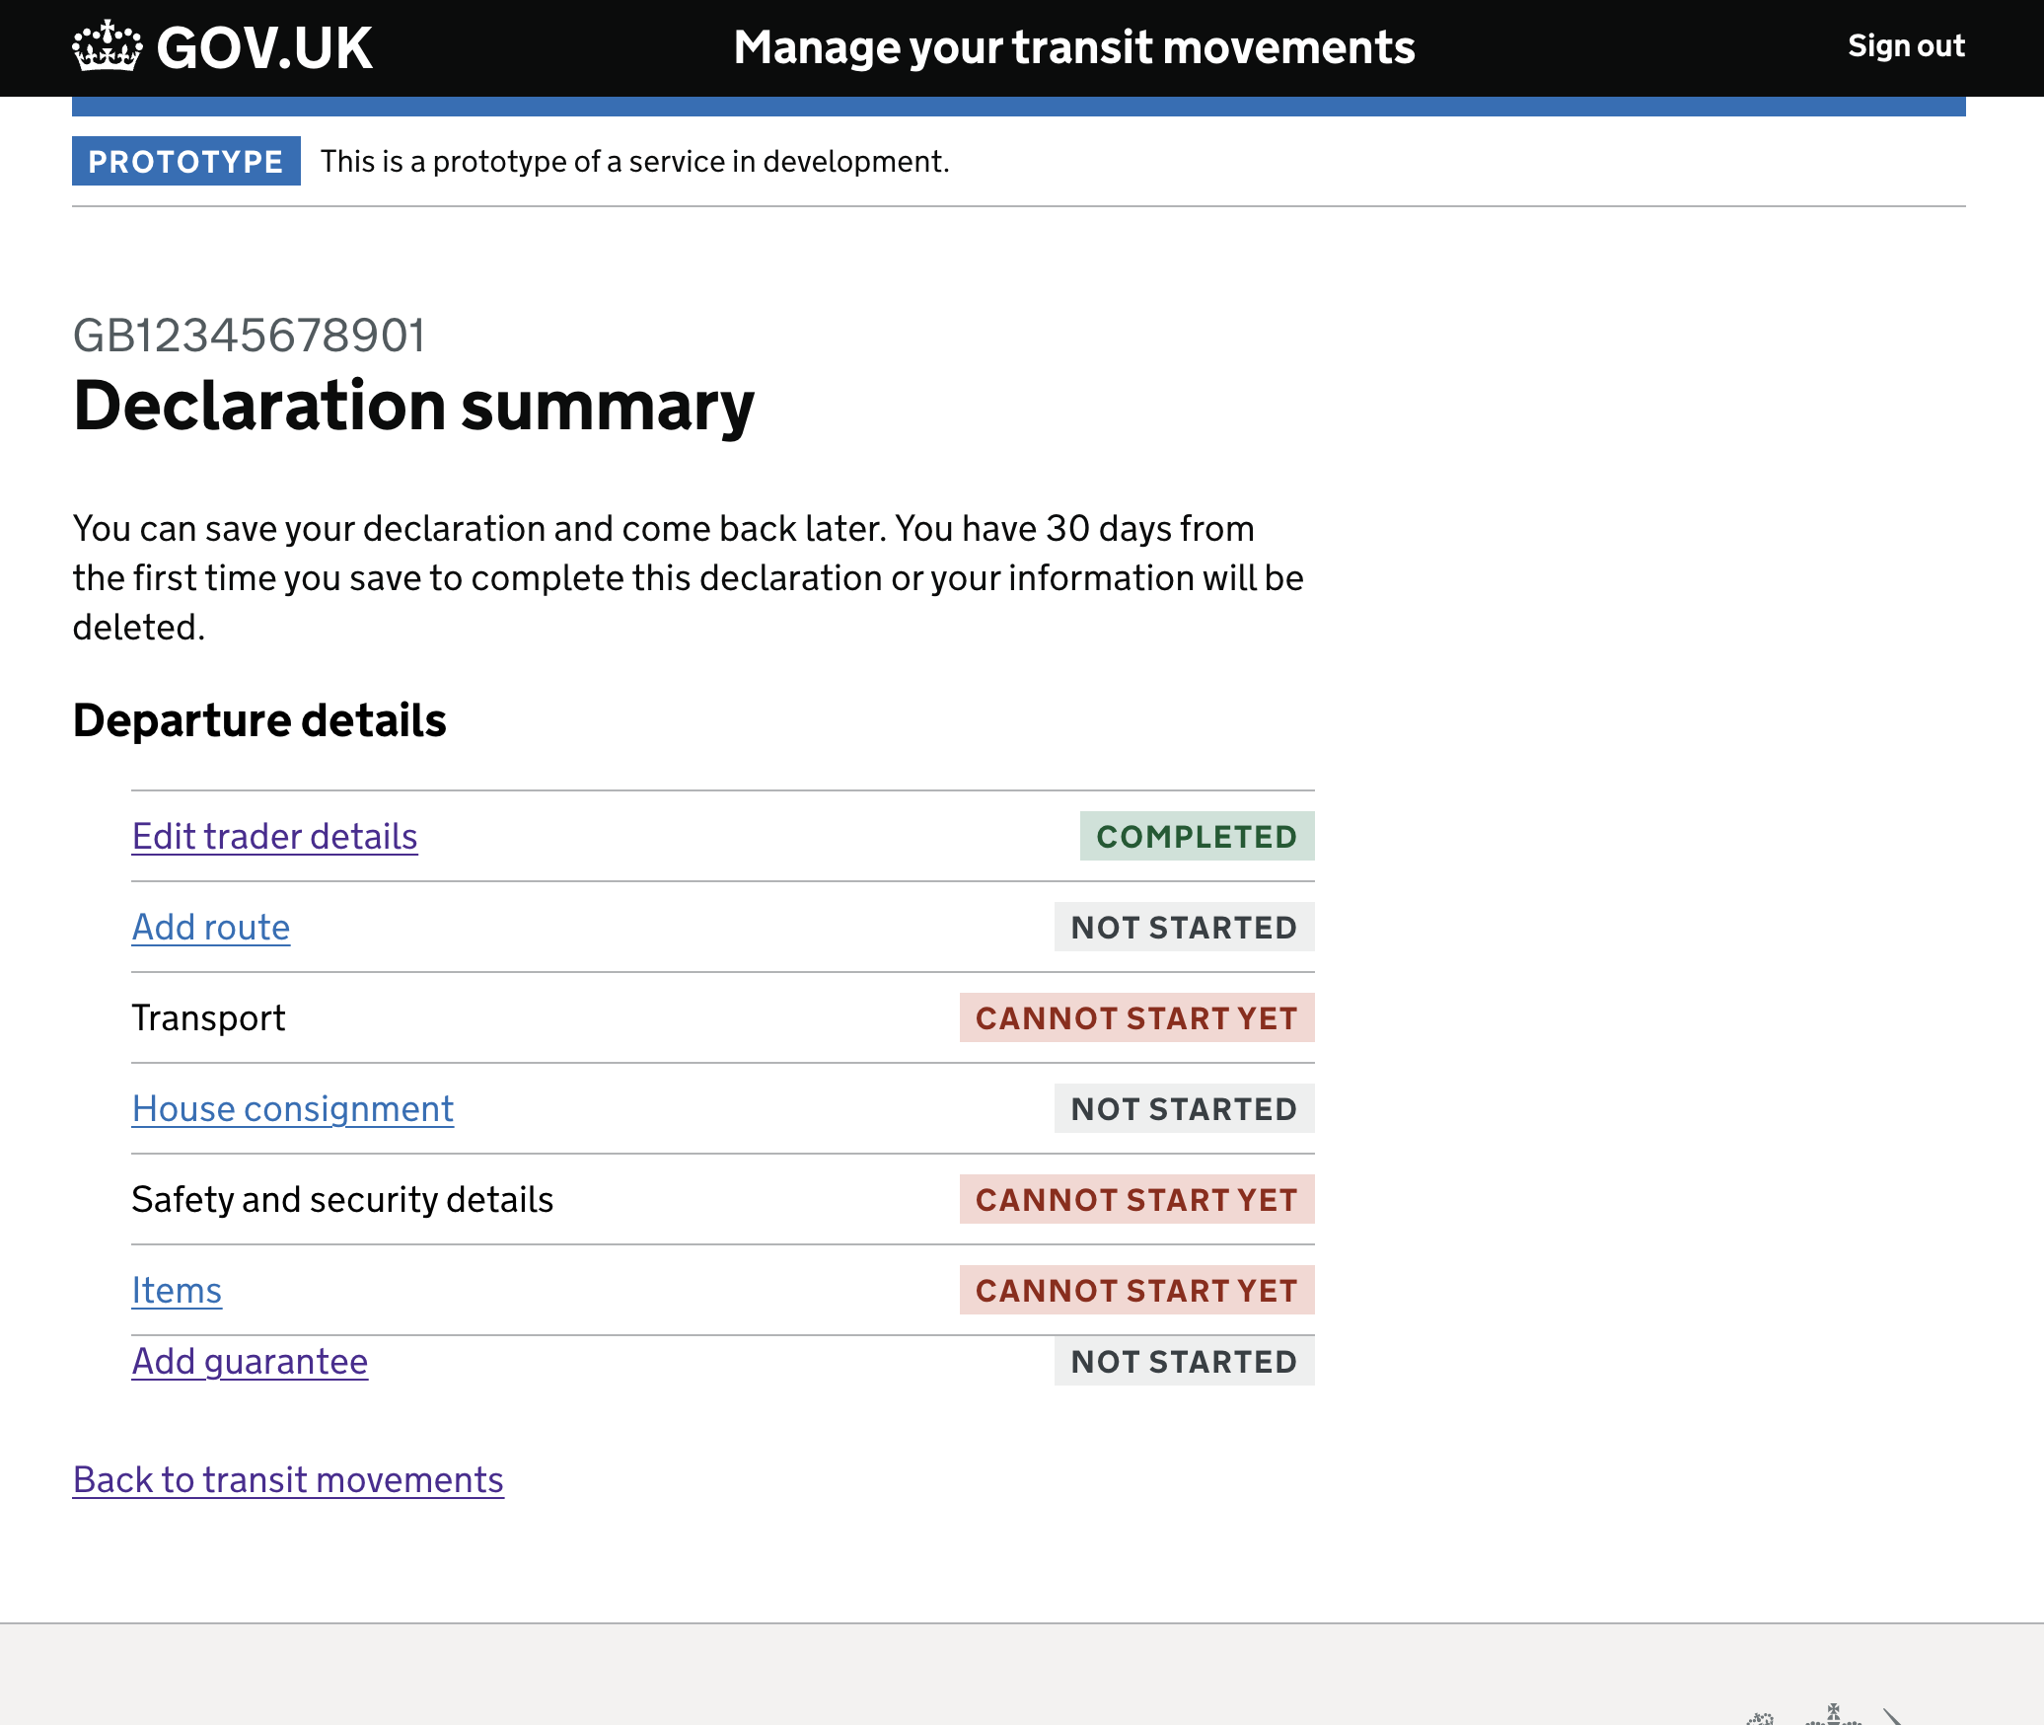Open Edit trader details
Image resolution: width=2044 pixels, height=1725 pixels.
click(x=274, y=836)
